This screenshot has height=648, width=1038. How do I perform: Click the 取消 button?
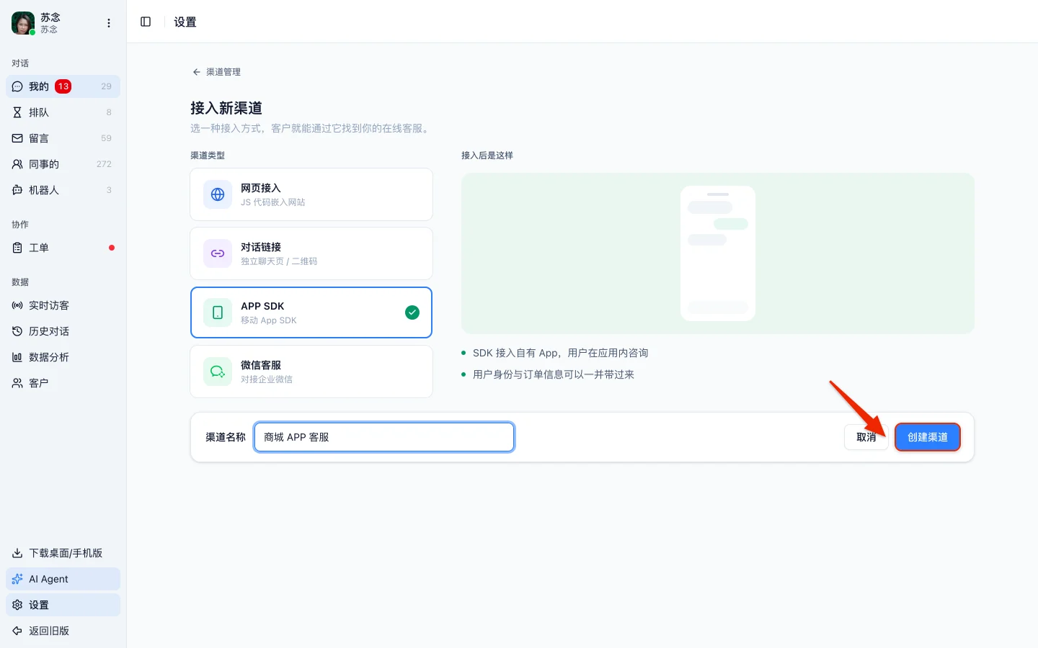pyautogui.click(x=866, y=437)
